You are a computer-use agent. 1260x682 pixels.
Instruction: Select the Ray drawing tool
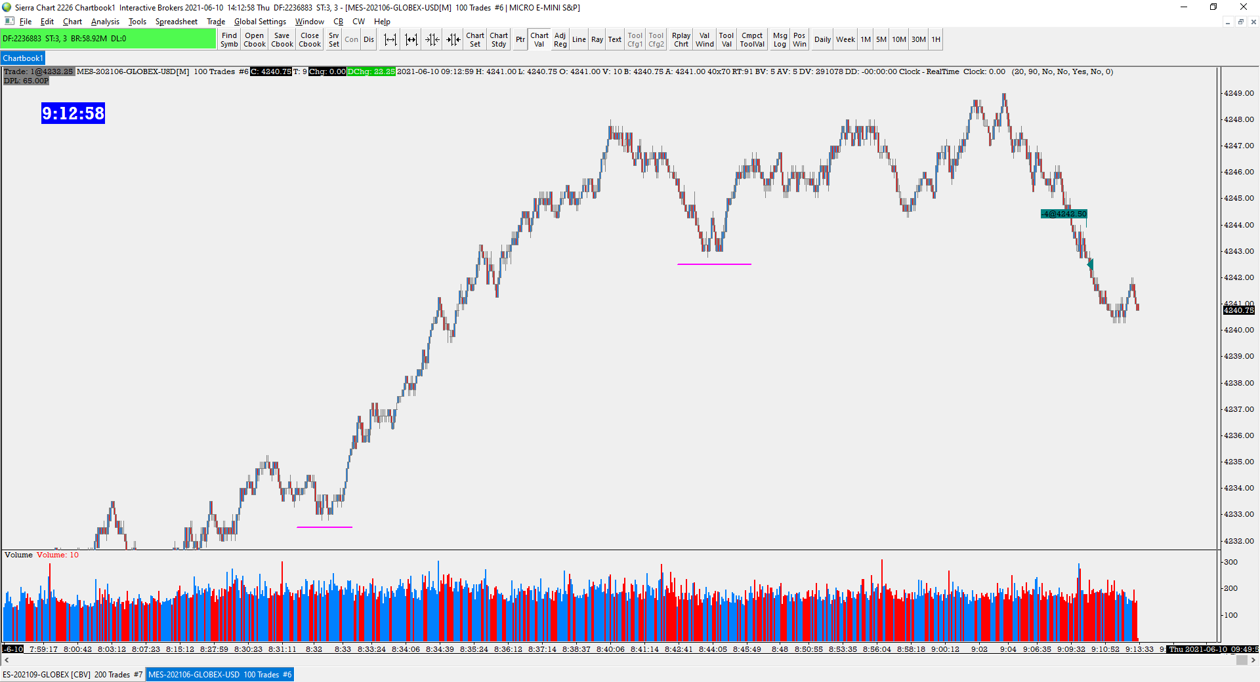click(x=597, y=39)
